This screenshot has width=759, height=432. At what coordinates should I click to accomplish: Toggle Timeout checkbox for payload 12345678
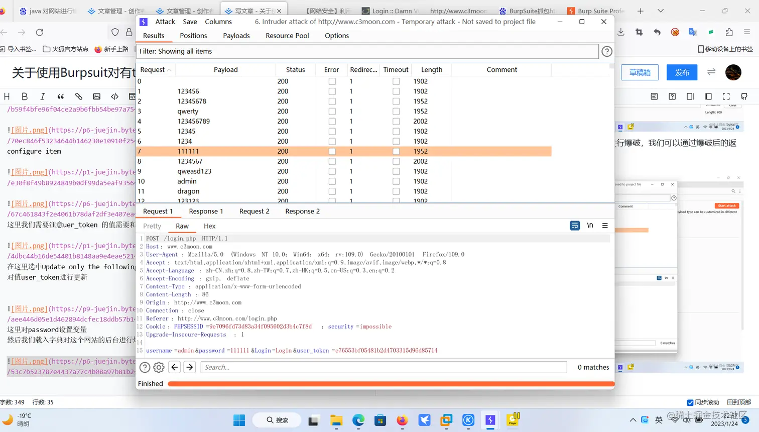(396, 101)
